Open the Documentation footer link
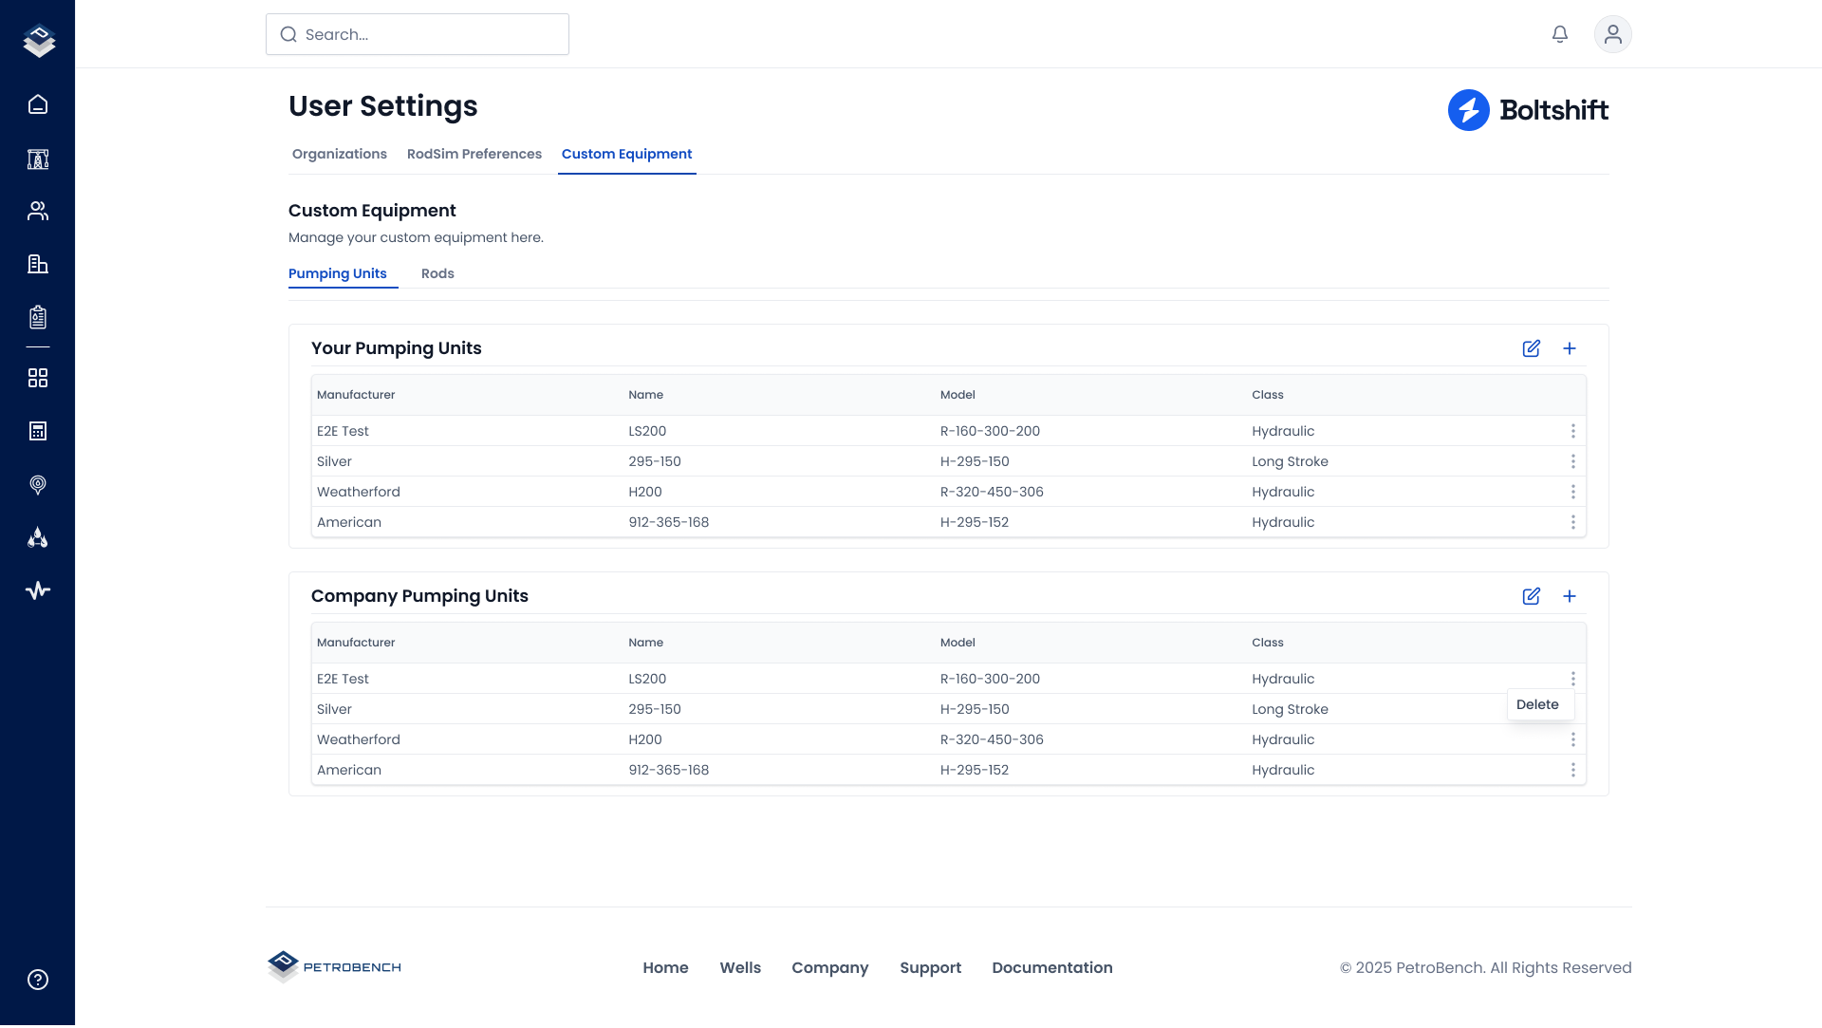 pos(1051,967)
